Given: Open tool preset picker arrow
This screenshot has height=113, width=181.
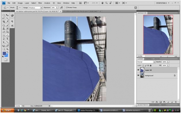Looking at the screenshot, I should (x=8, y=8).
